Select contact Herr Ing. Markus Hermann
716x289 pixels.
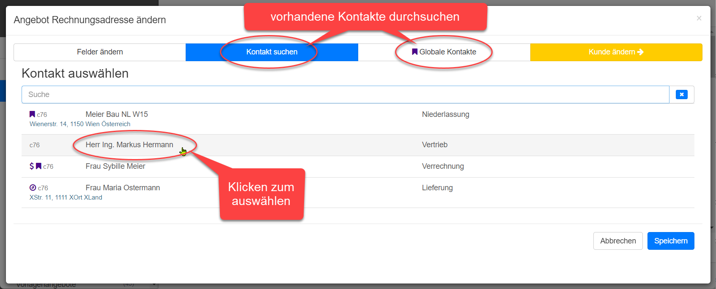click(x=129, y=145)
